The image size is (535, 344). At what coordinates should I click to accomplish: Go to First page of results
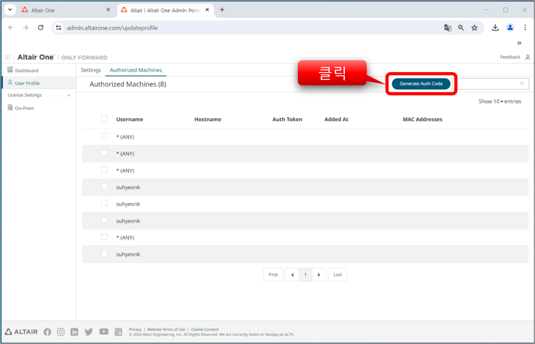point(273,274)
